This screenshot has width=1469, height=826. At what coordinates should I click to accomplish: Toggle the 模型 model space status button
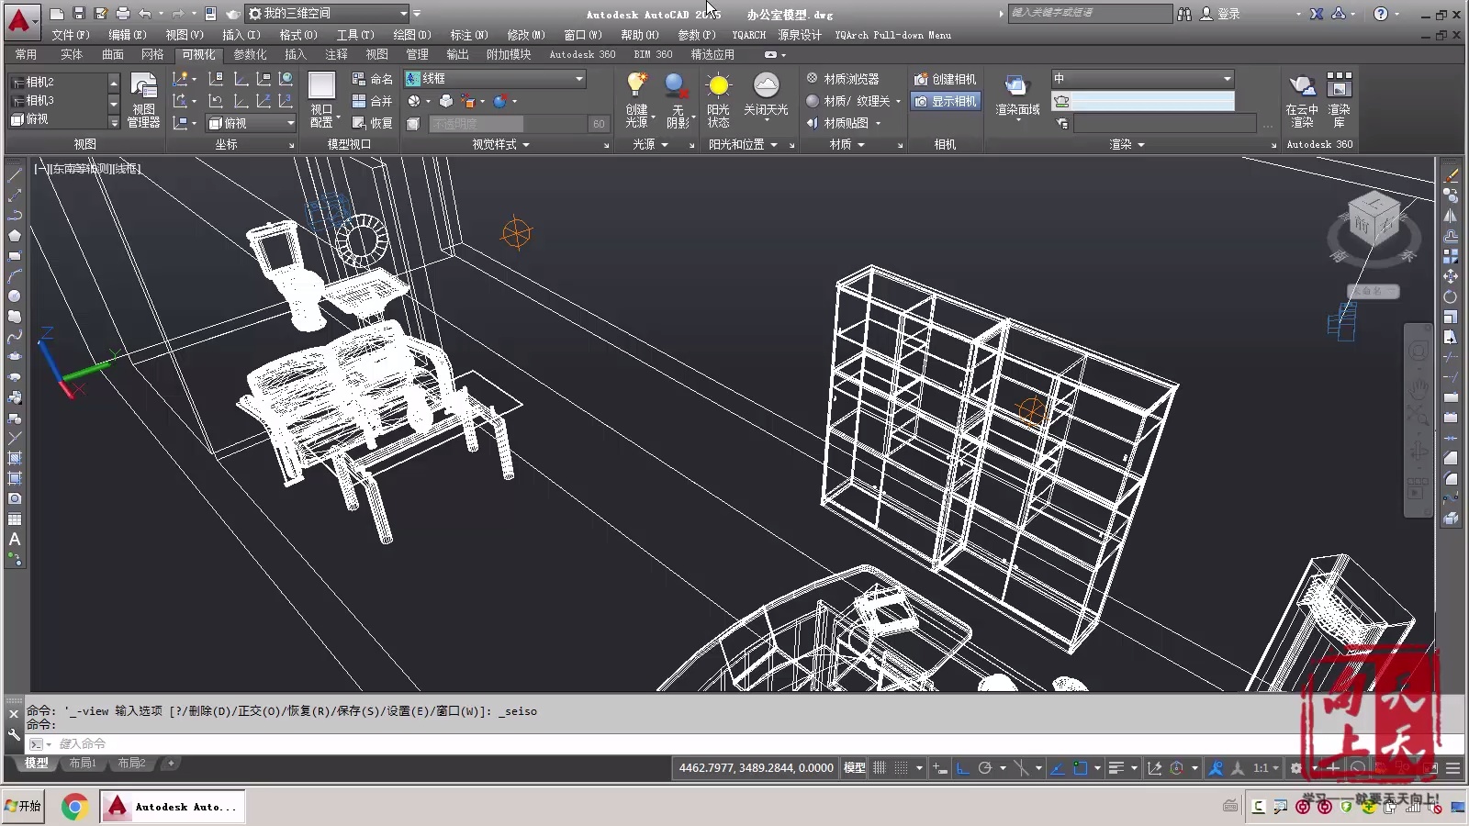coord(854,768)
